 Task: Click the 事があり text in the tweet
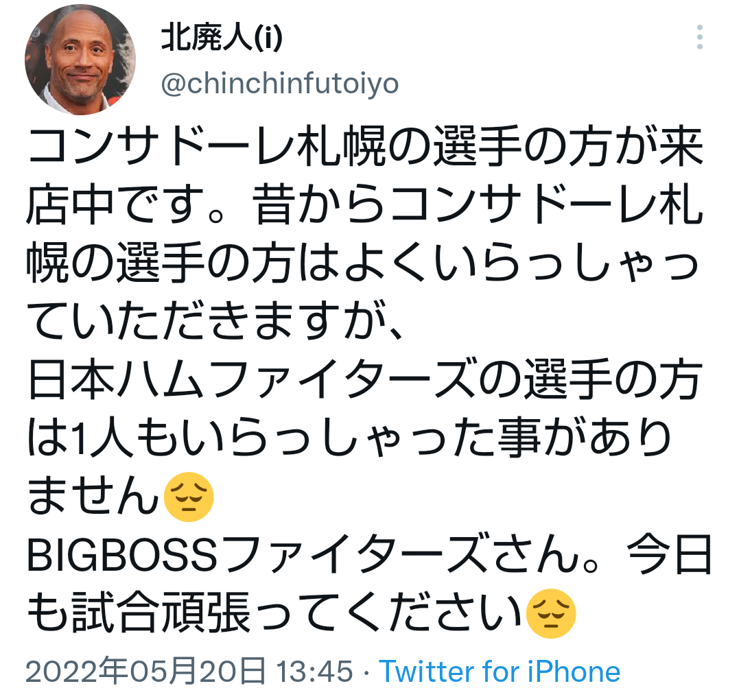[x=585, y=438]
